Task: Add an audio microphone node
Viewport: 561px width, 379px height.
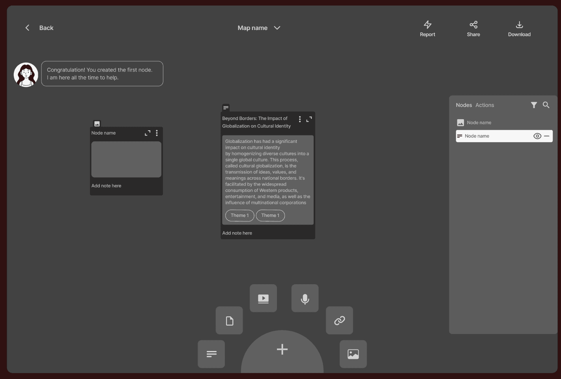Action: click(305, 298)
